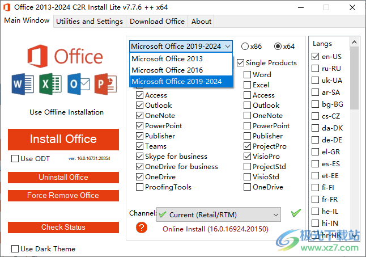Open the About tab
The width and height of the screenshot is (366, 257).
(201, 21)
